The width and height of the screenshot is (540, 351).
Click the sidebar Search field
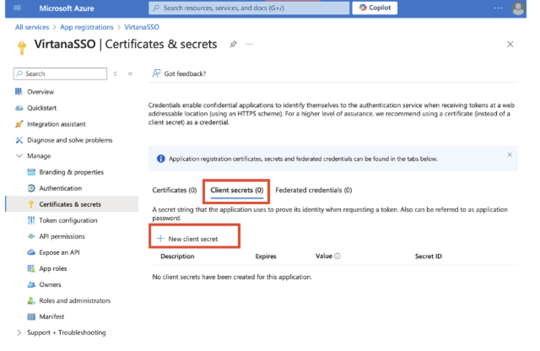point(60,74)
